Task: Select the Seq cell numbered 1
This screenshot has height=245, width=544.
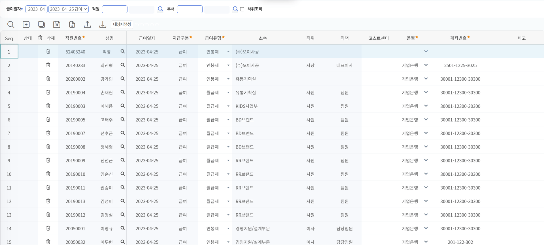Action: click(x=9, y=51)
